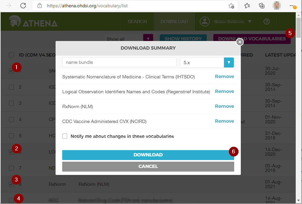Click the browser forward arrow
The height and width of the screenshot is (204, 302).
pyautogui.click(x=9, y=6)
